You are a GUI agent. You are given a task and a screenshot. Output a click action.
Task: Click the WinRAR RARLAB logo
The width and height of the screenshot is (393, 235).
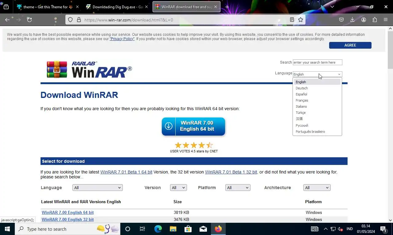point(89,69)
